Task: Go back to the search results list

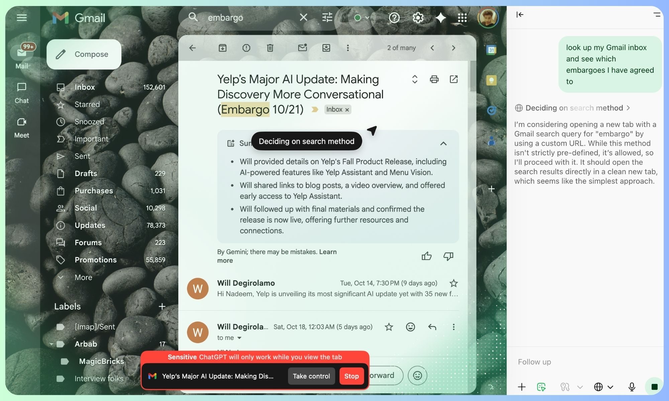Action: tap(192, 48)
